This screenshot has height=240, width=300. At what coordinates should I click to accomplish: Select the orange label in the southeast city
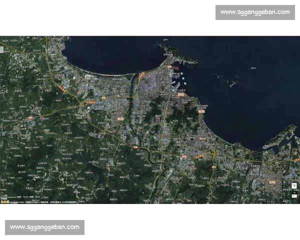(272, 182)
